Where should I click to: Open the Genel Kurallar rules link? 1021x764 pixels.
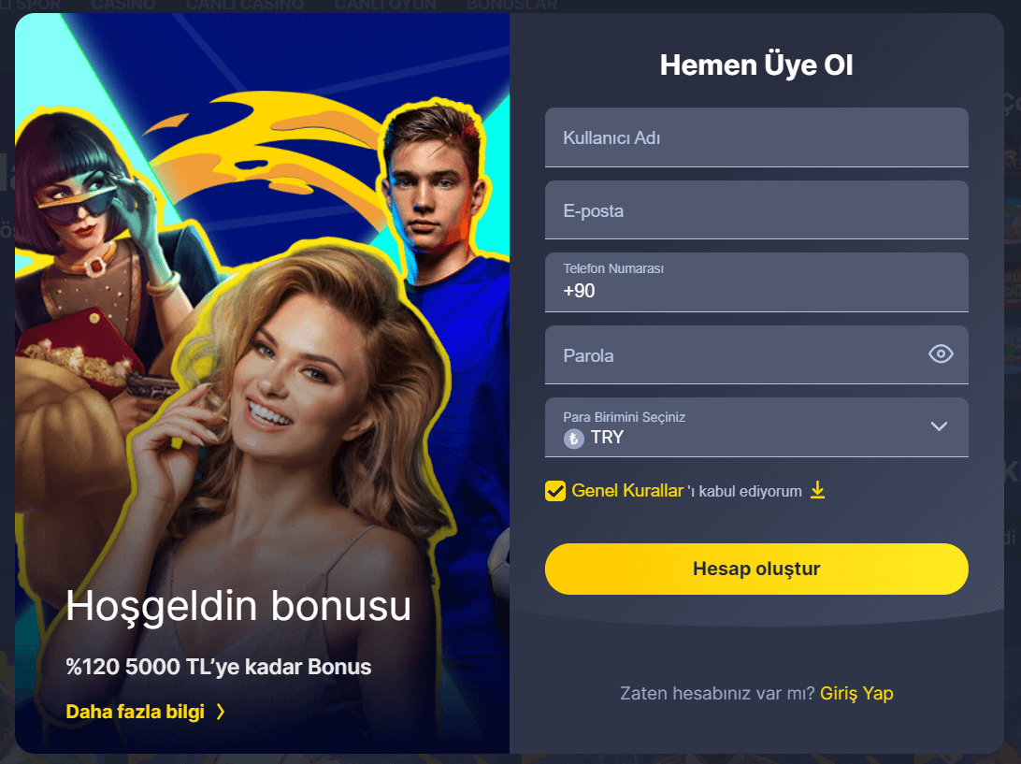[627, 490]
